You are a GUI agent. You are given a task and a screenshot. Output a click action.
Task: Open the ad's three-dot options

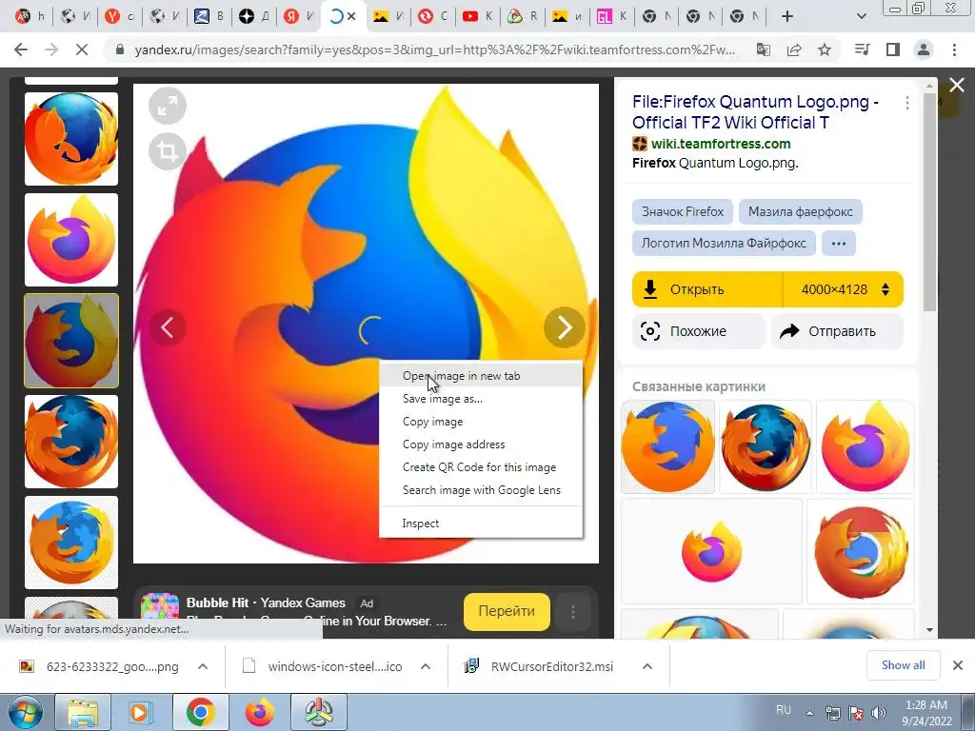point(572,612)
